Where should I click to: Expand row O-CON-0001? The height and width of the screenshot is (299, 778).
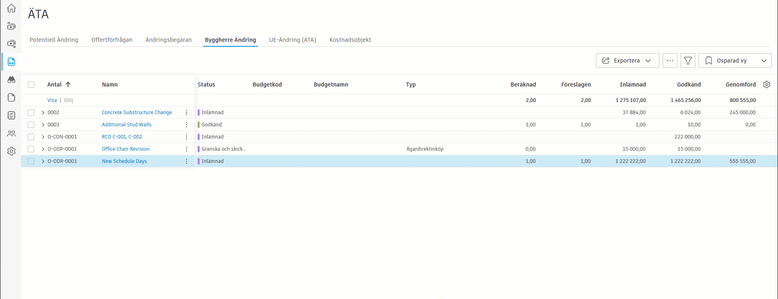coord(43,137)
